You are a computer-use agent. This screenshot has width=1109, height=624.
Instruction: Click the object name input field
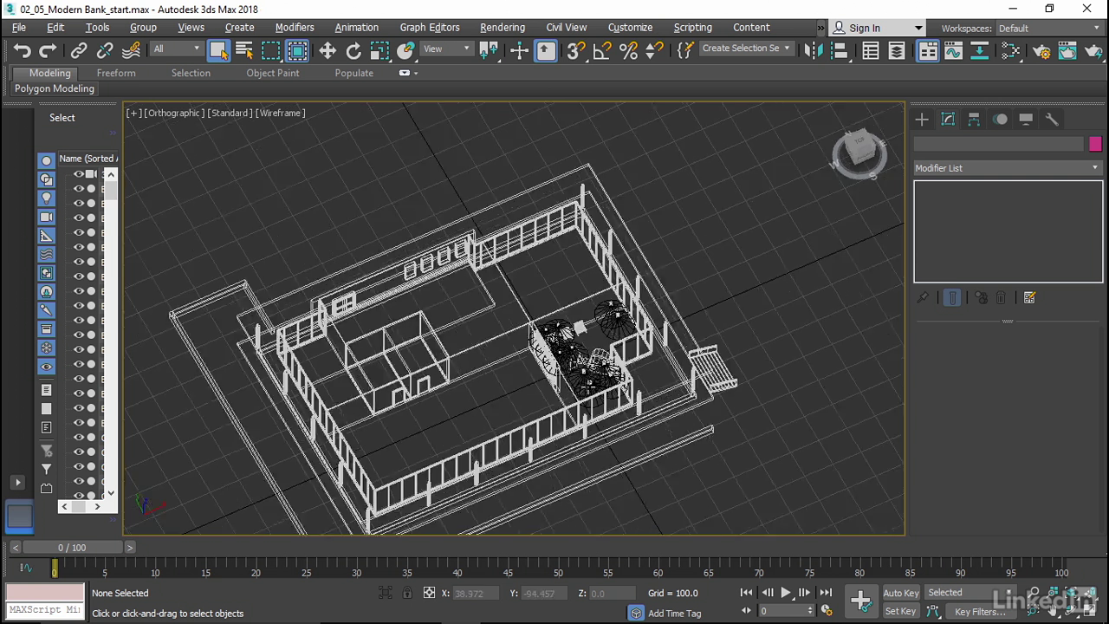click(999, 144)
